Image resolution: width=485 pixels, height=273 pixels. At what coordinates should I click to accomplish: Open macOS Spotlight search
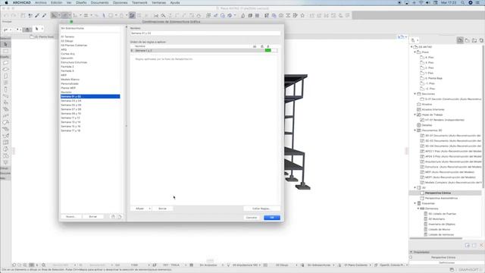462,2
